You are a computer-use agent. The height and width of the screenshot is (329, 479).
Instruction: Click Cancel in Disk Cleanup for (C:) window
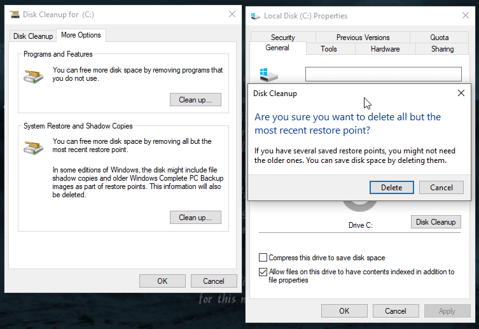[214, 281]
